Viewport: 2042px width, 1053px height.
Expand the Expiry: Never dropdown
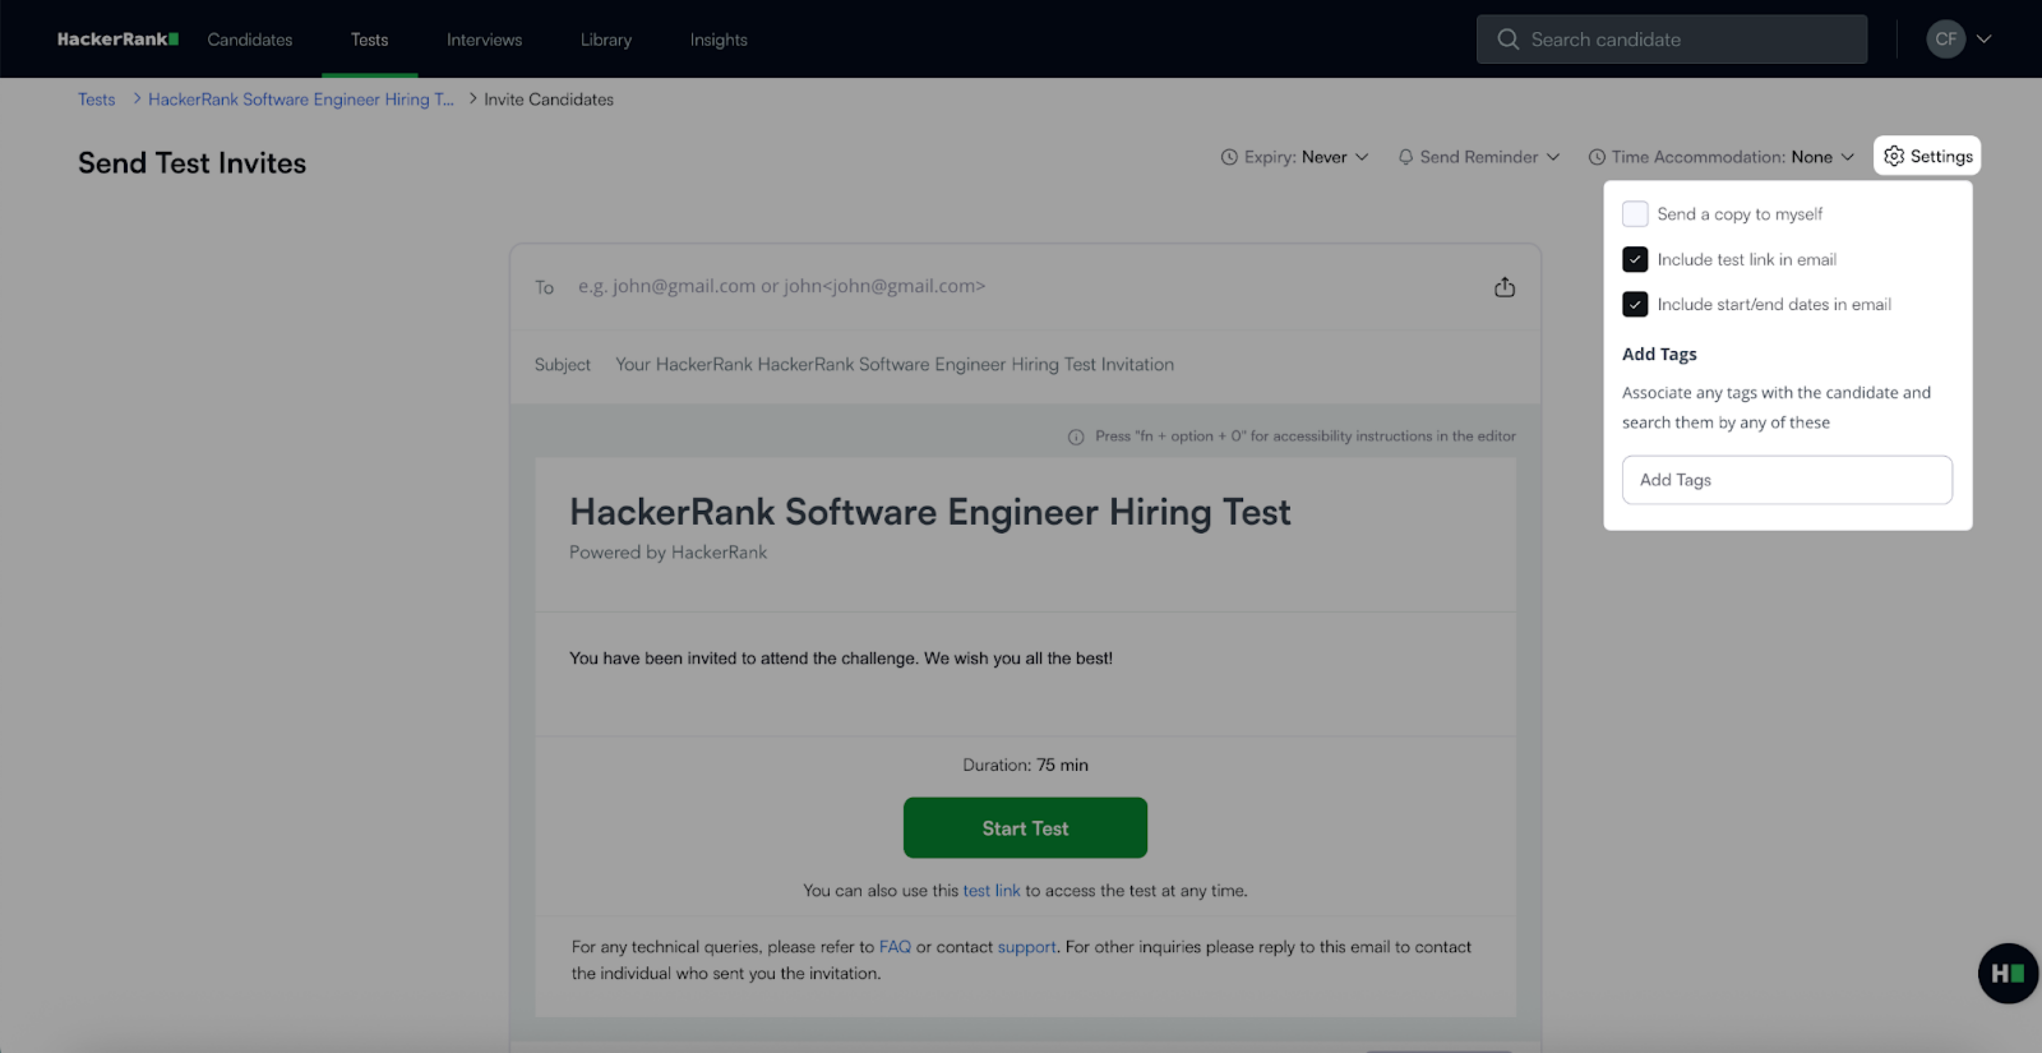point(1295,157)
